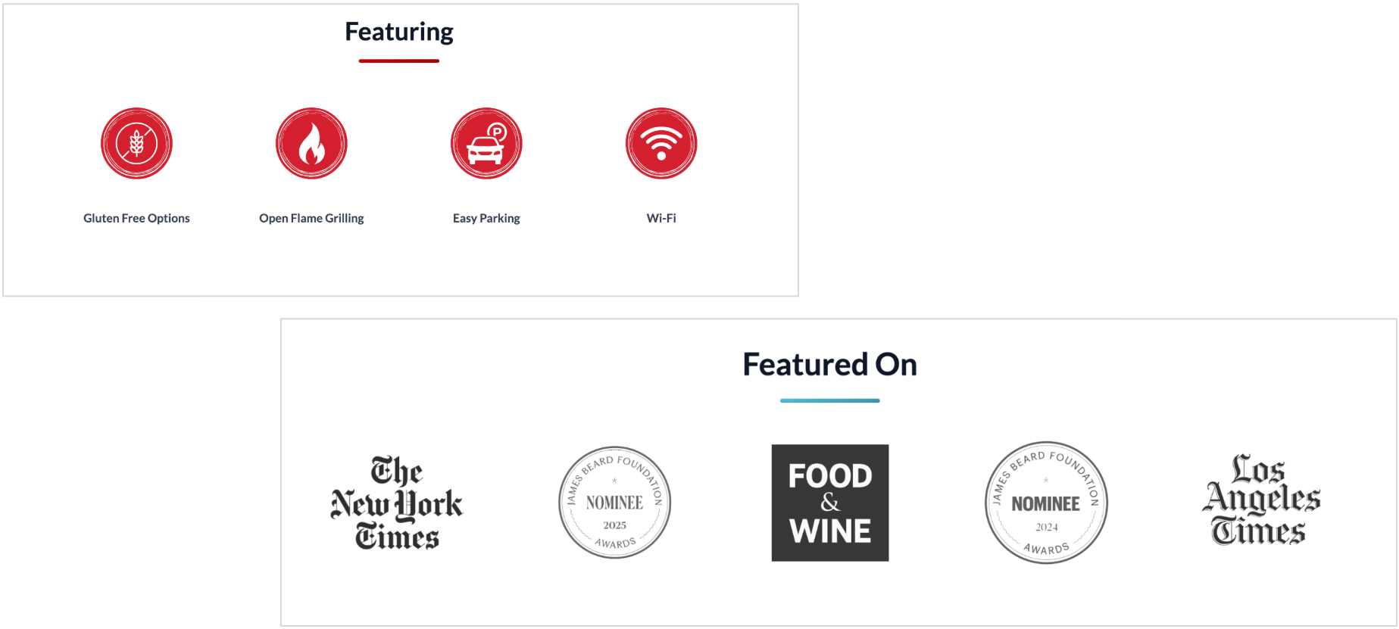
Task: Click the Wi-Fi signal icon
Action: click(x=661, y=143)
